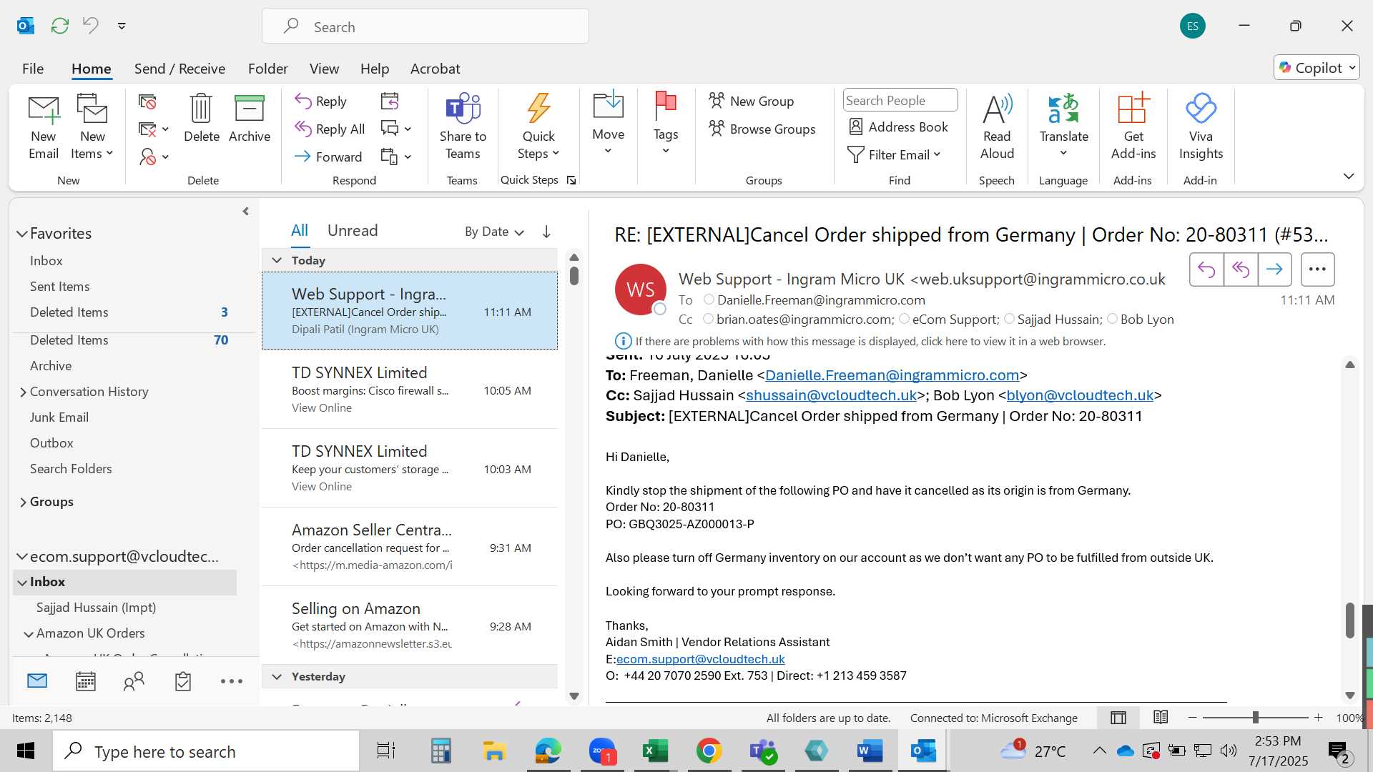Click Reply All in the ribbon
The width and height of the screenshot is (1373, 772).
point(330,129)
